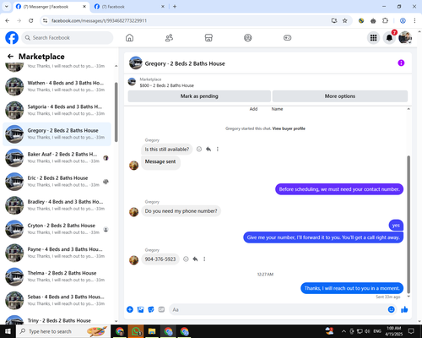Screen dimensions: 422x338
Task: Open a new browser tab
Action: pyautogui.click(x=175, y=7)
